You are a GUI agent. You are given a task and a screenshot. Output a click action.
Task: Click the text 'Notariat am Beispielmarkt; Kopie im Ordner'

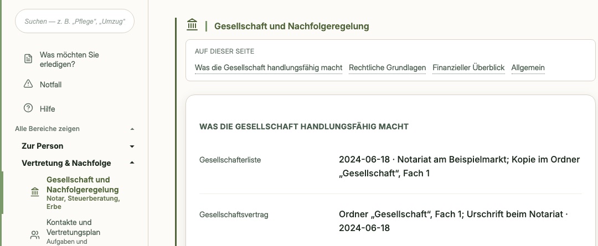click(x=488, y=160)
